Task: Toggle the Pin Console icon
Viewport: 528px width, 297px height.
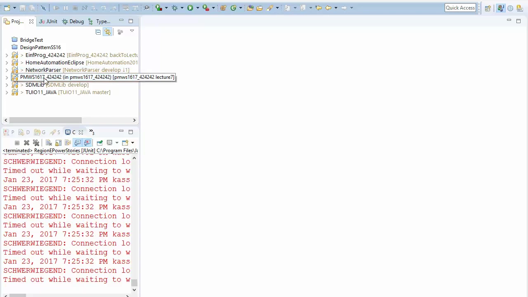Action: (x=99, y=143)
